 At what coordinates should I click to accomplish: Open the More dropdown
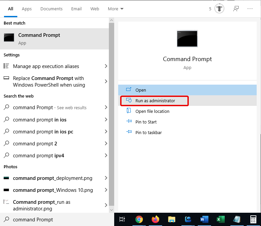tap(116, 9)
